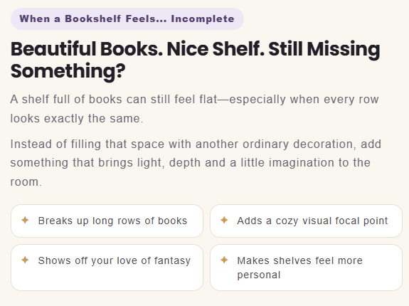Click the word "Something?" in the headline
The height and width of the screenshot is (306, 409).
68,71
